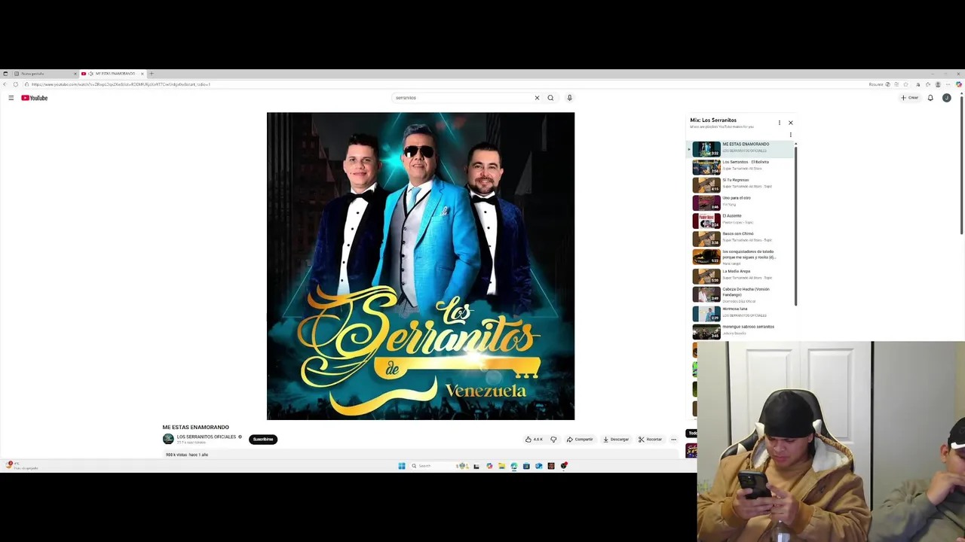Open the tab actions icon at far left of tab bar
Image resolution: width=965 pixels, height=542 pixels.
(x=5, y=74)
